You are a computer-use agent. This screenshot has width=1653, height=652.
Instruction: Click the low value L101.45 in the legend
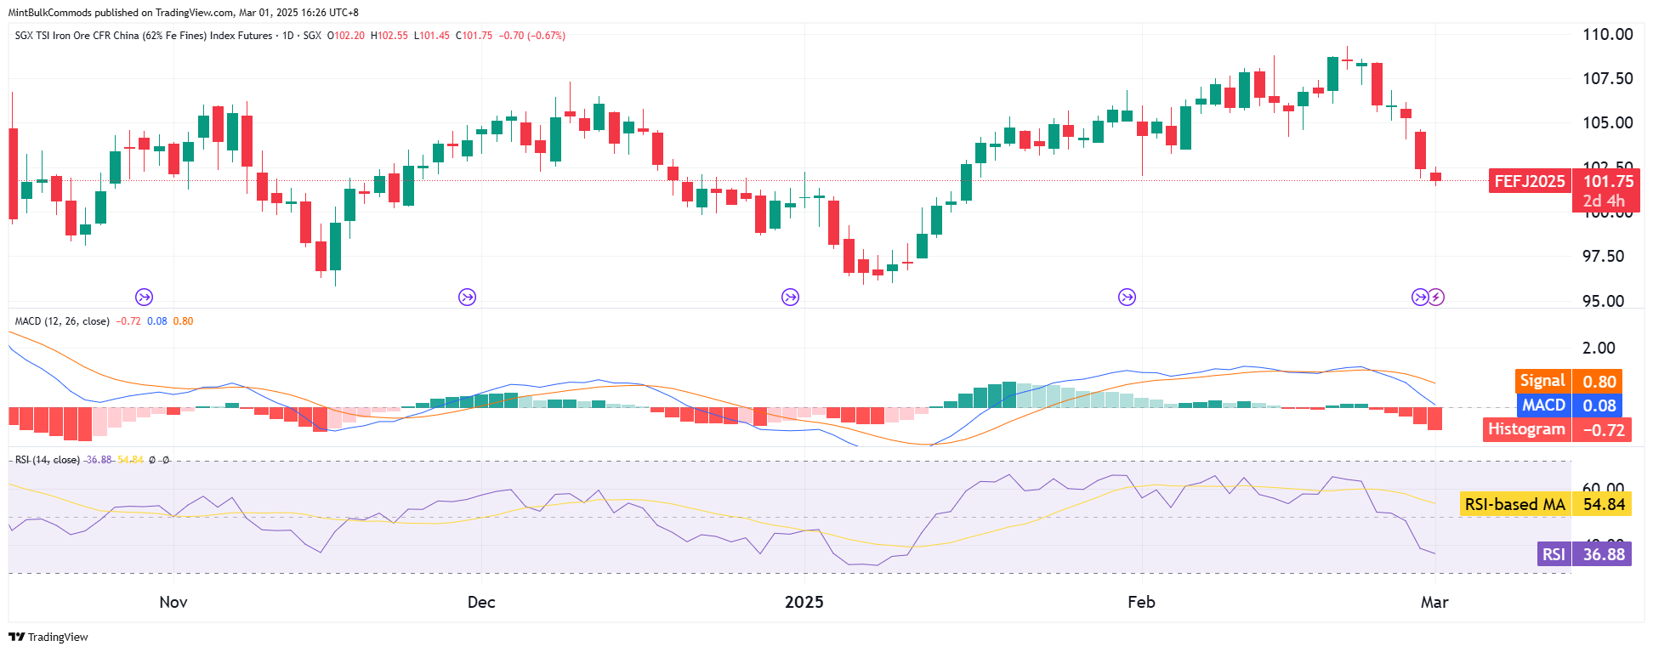point(432,36)
